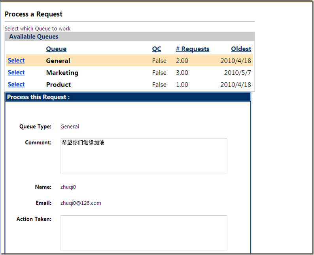Sort by Oldest column header

[x=241, y=49]
